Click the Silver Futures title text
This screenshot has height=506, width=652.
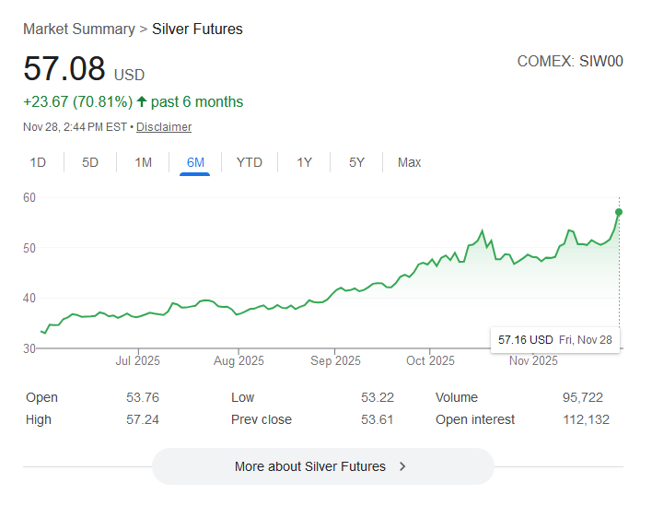(x=197, y=29)
